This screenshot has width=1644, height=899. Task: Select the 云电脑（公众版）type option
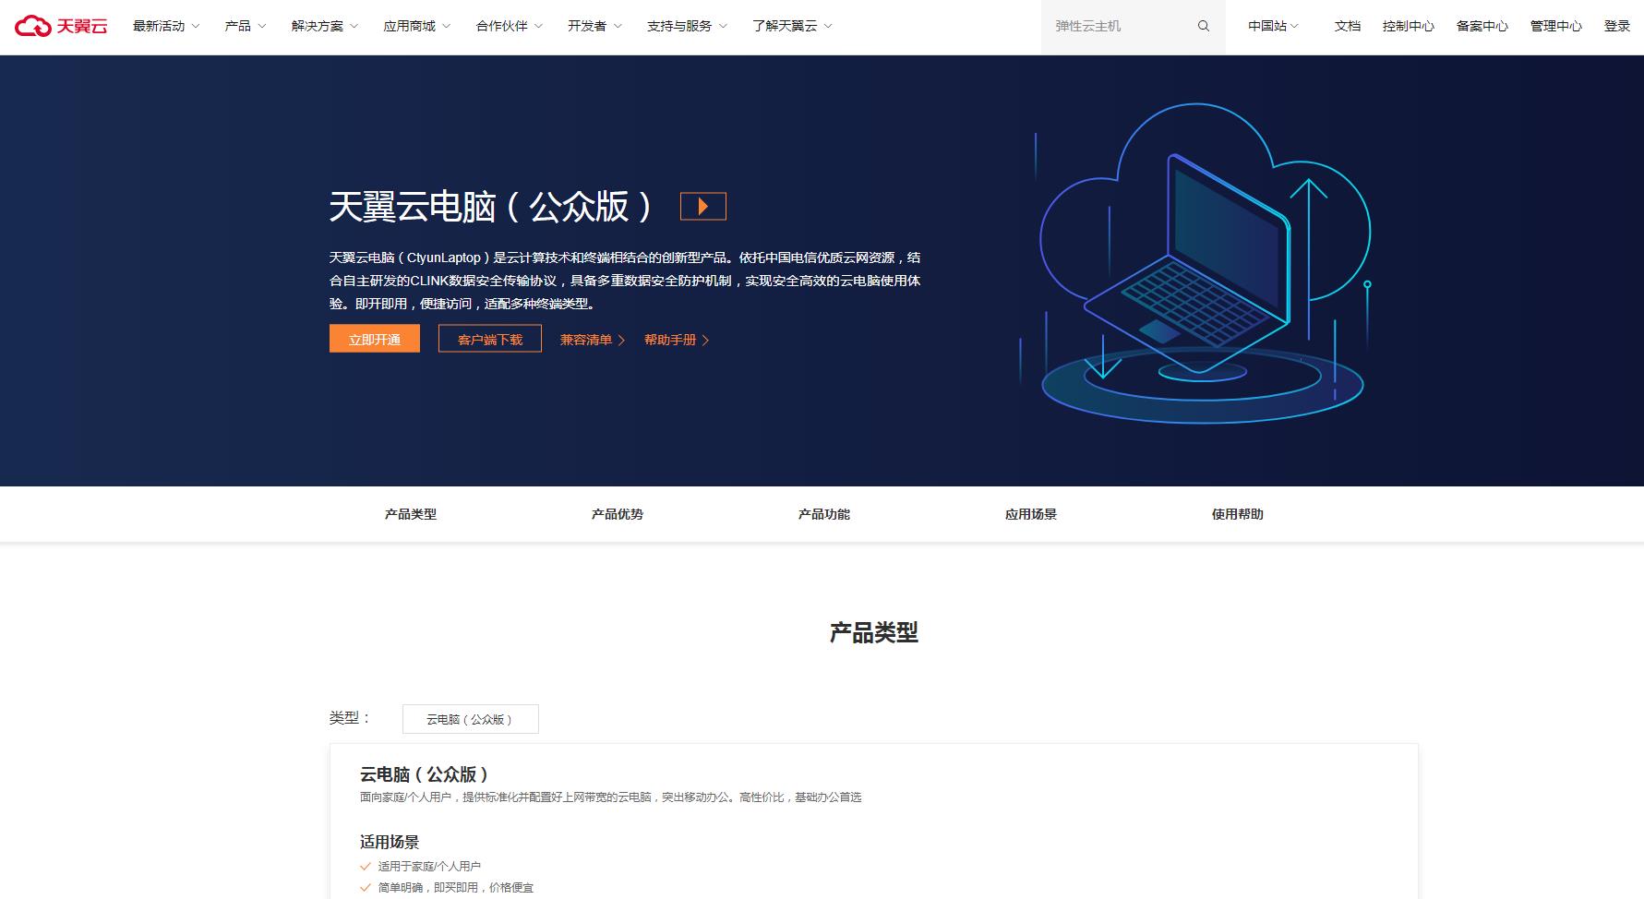pos(471,719)
